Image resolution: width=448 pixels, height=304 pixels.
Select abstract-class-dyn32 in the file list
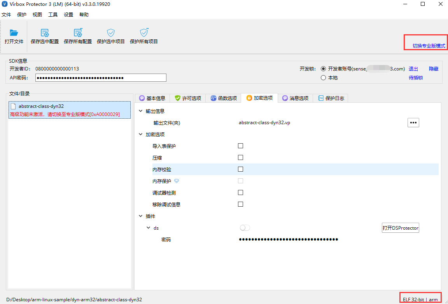point(70,110)
